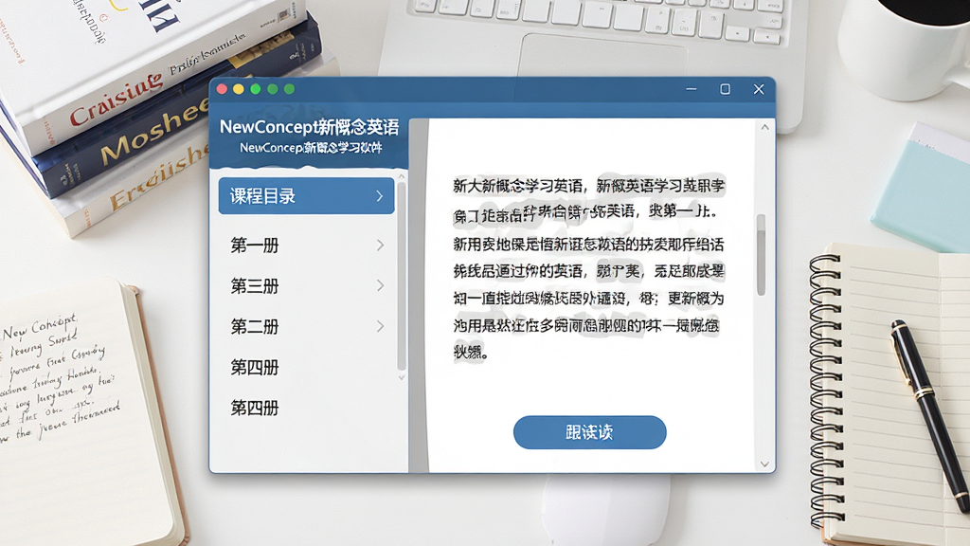The height and width of the screenshot is (546, 970).
Task: Click the sidebar list's scroll-down arrow
Action: [402, 377]
